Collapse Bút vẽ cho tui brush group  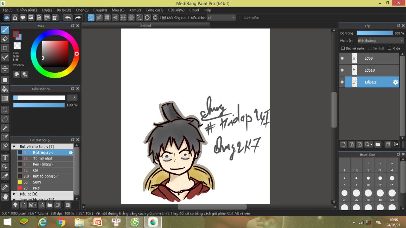(x=14, y=146)
